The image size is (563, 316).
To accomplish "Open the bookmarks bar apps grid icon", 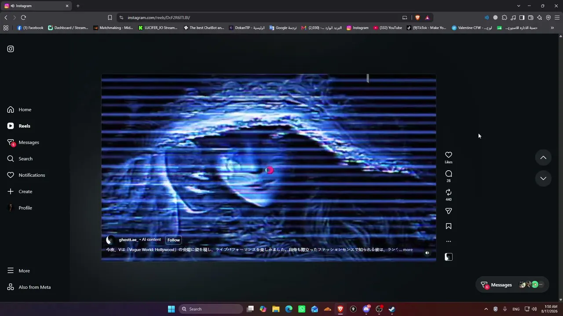I will tap(6, 28).
